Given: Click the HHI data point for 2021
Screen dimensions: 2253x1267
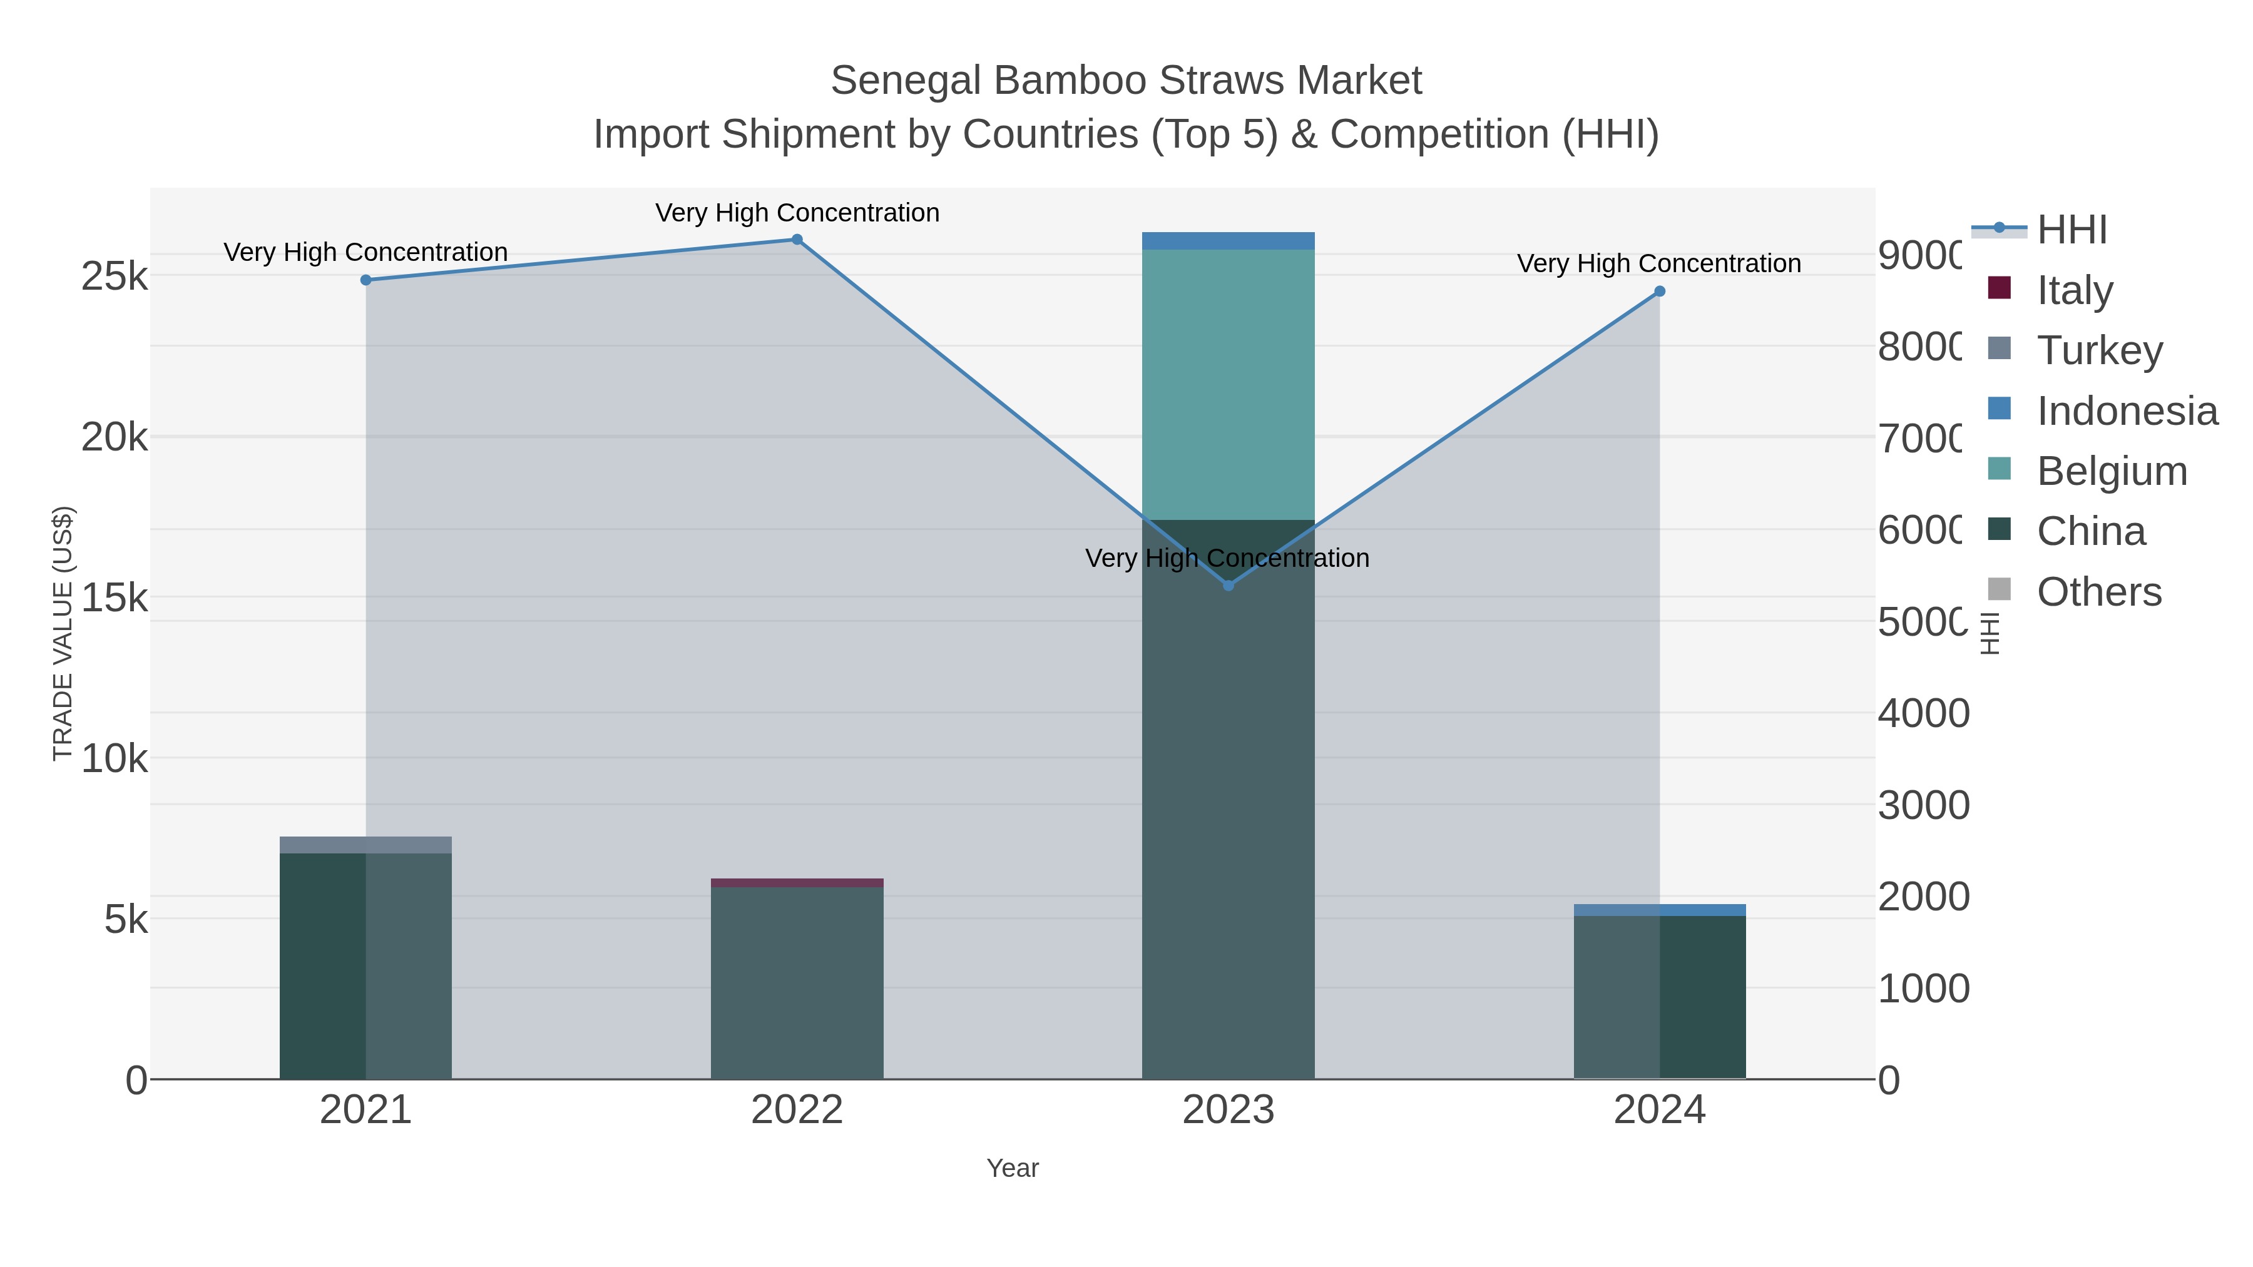Looking at the screenshot, I should point(365,280).
